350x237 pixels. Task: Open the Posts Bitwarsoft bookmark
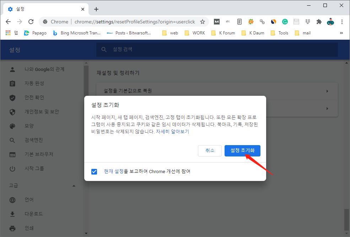pyautogui.click(x=129, y=33)
